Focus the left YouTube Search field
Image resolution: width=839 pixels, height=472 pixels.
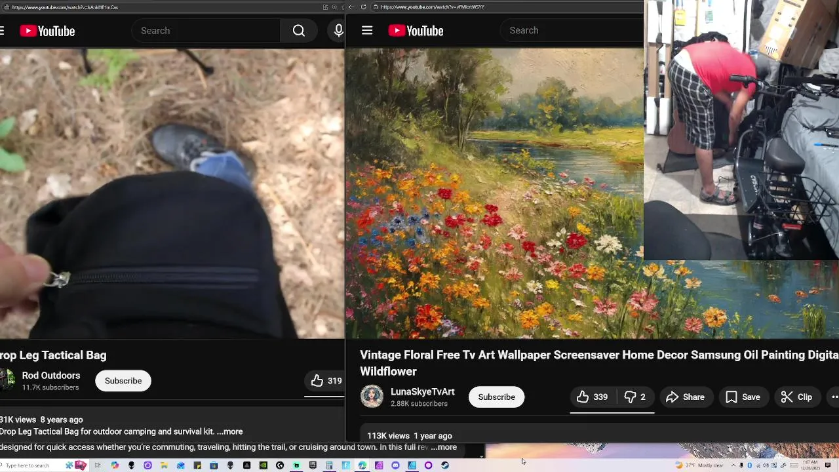point(206,31)
